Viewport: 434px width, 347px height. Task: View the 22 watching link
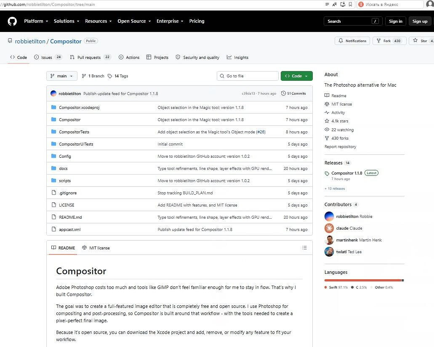pyautogui.click(x=339, y=130)
